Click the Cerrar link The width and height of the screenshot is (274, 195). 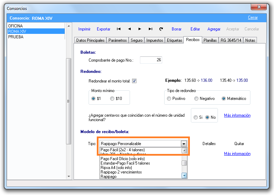click(x=253, y=18)
